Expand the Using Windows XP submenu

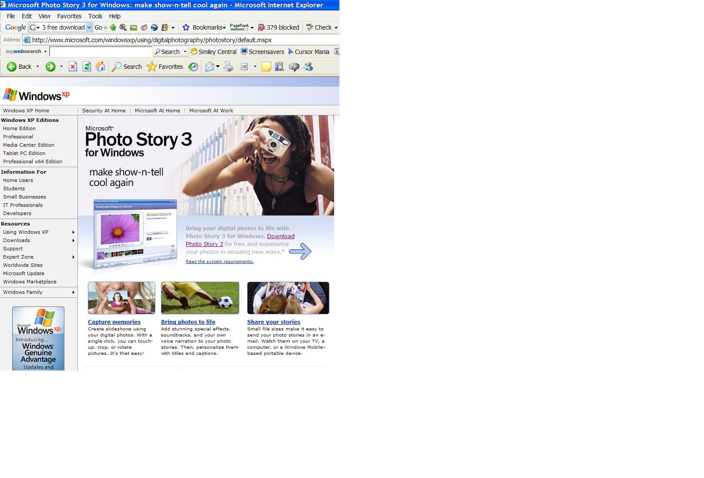[74, 232]
